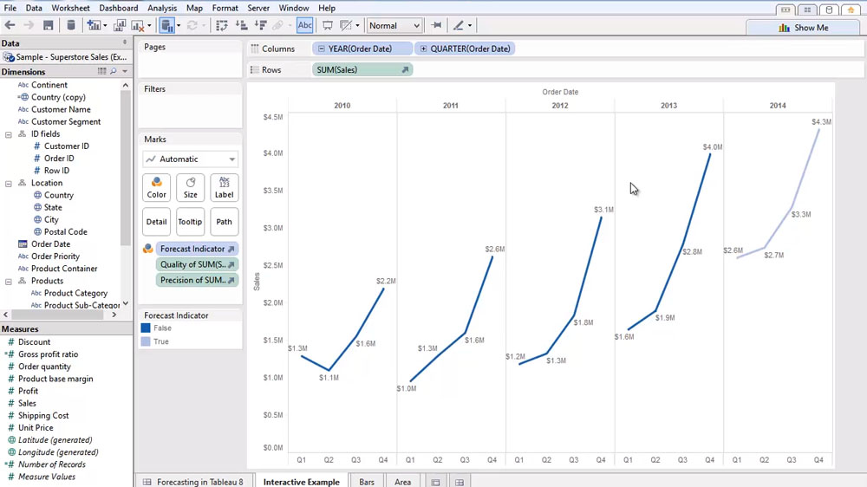Switch to the Bars sheet tab
The width and height of the screenshot is (867, 487).
(x=367, y=482)
